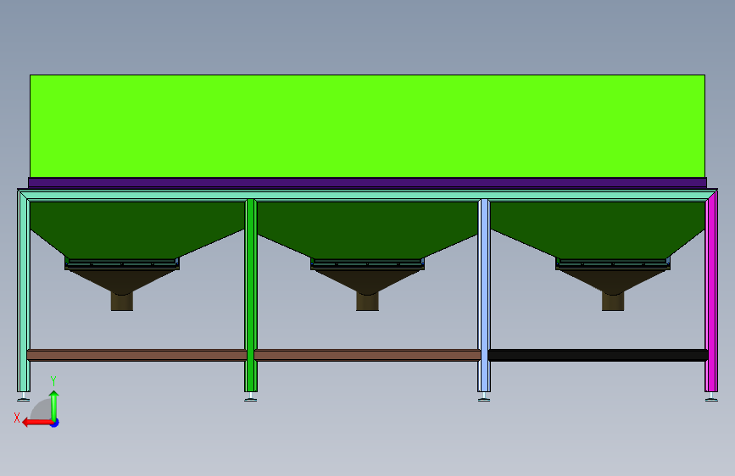Select the leveling foot under the teal leg
The image size is (735, 476).
24,397
